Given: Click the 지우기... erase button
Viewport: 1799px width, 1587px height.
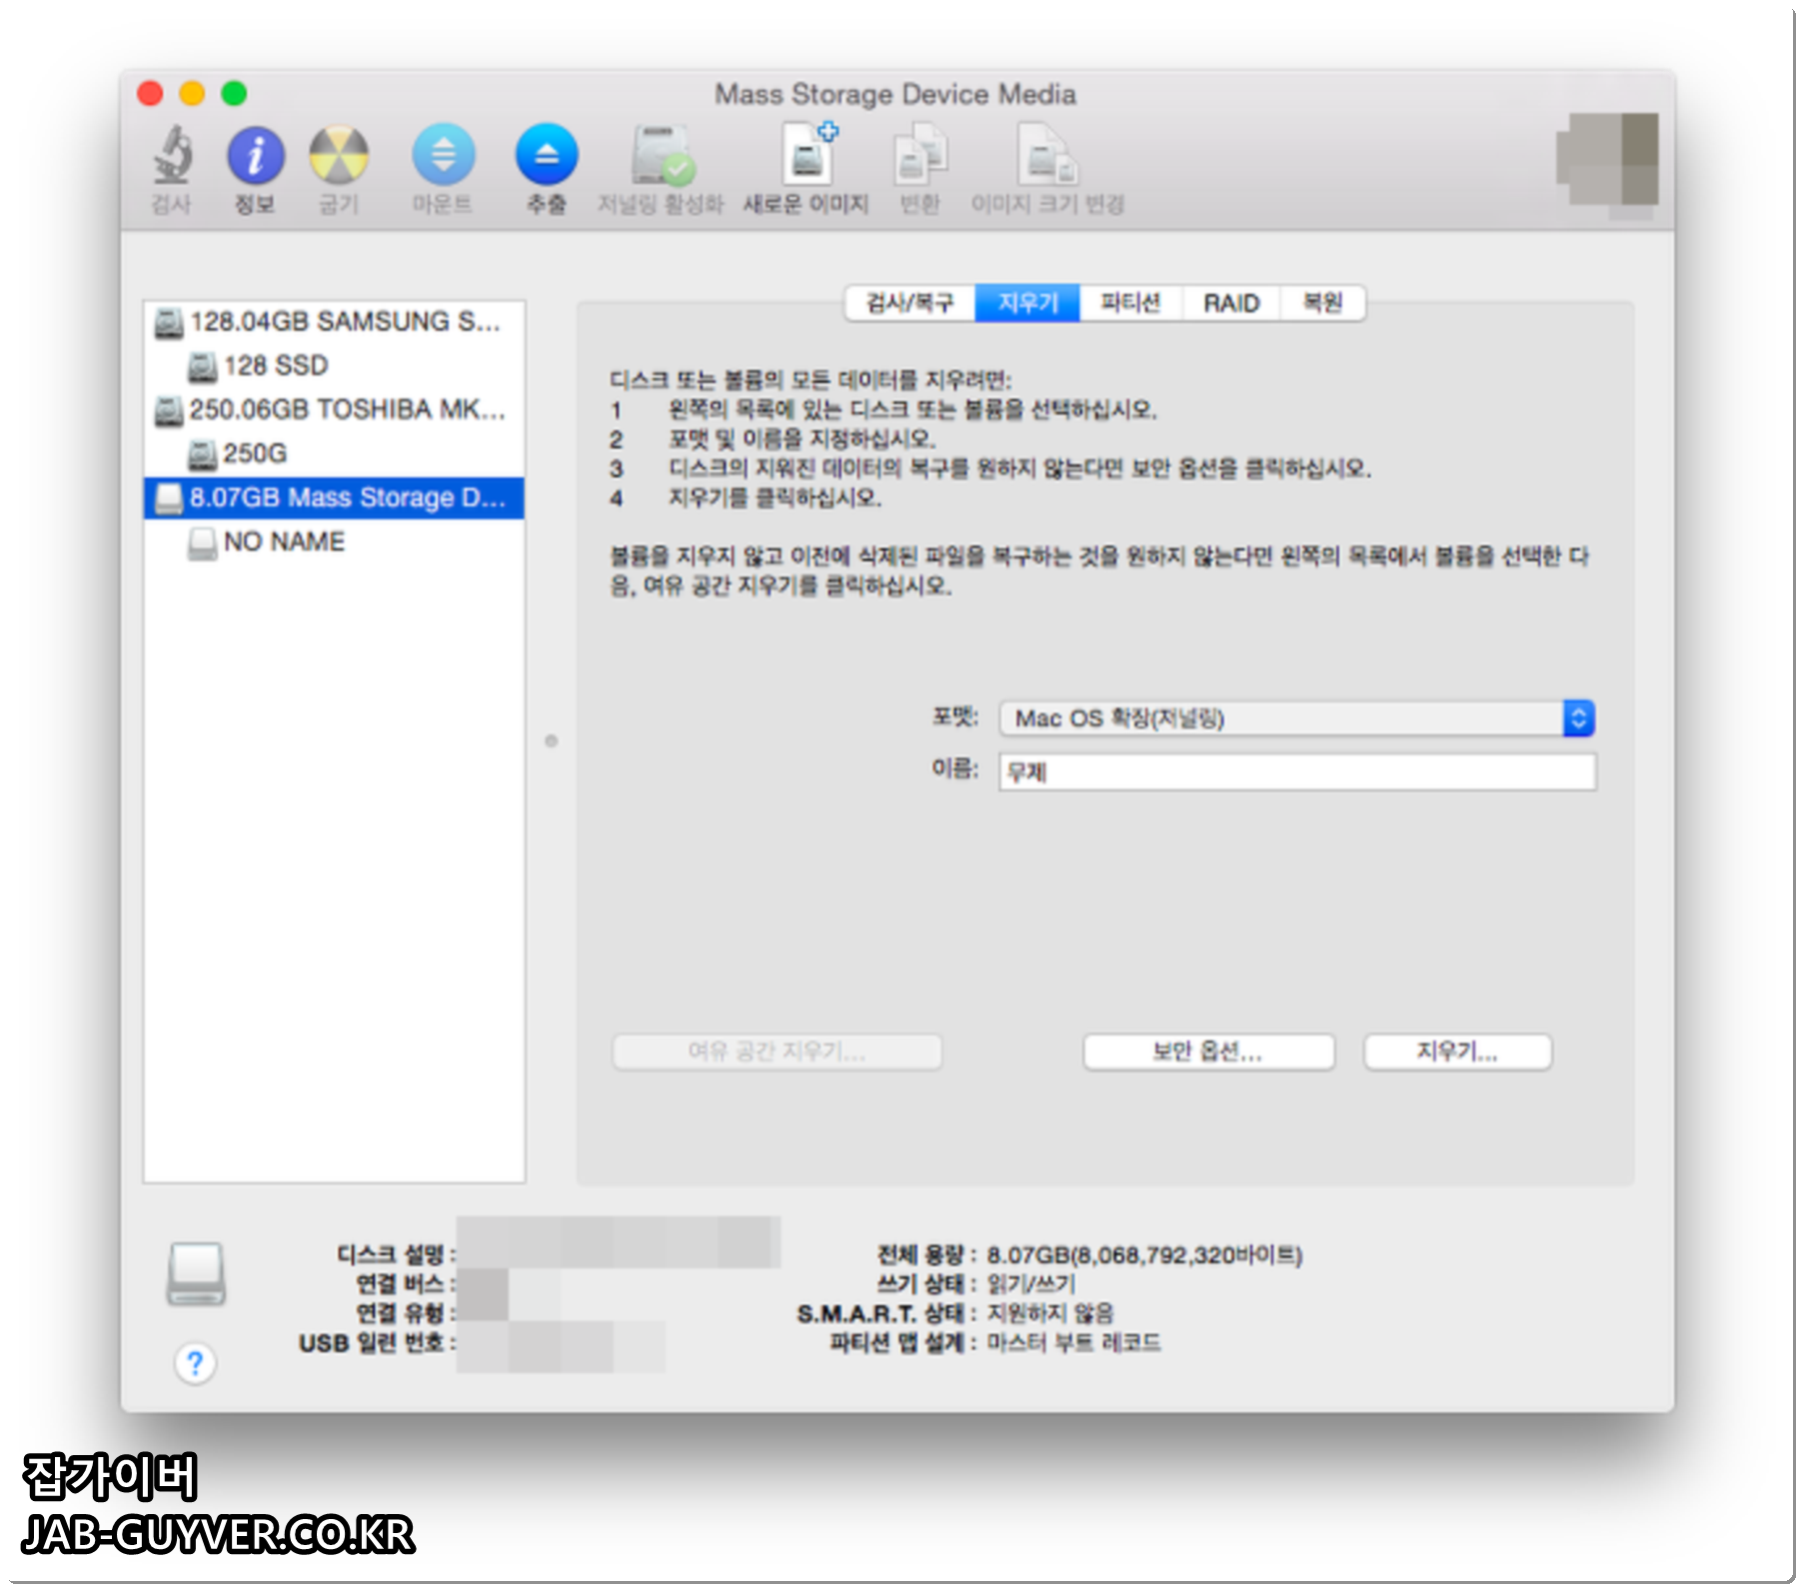Looking at the screenshot, I should pyautogui.click(x=1458, y=1051).
